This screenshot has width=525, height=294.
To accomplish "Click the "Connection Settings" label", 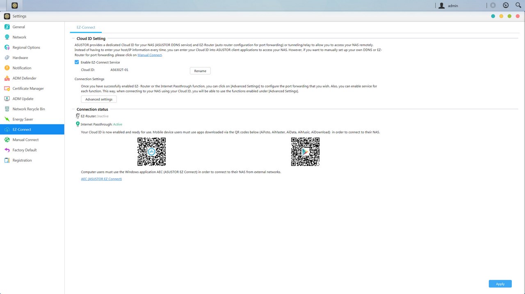I will [89, 79].
